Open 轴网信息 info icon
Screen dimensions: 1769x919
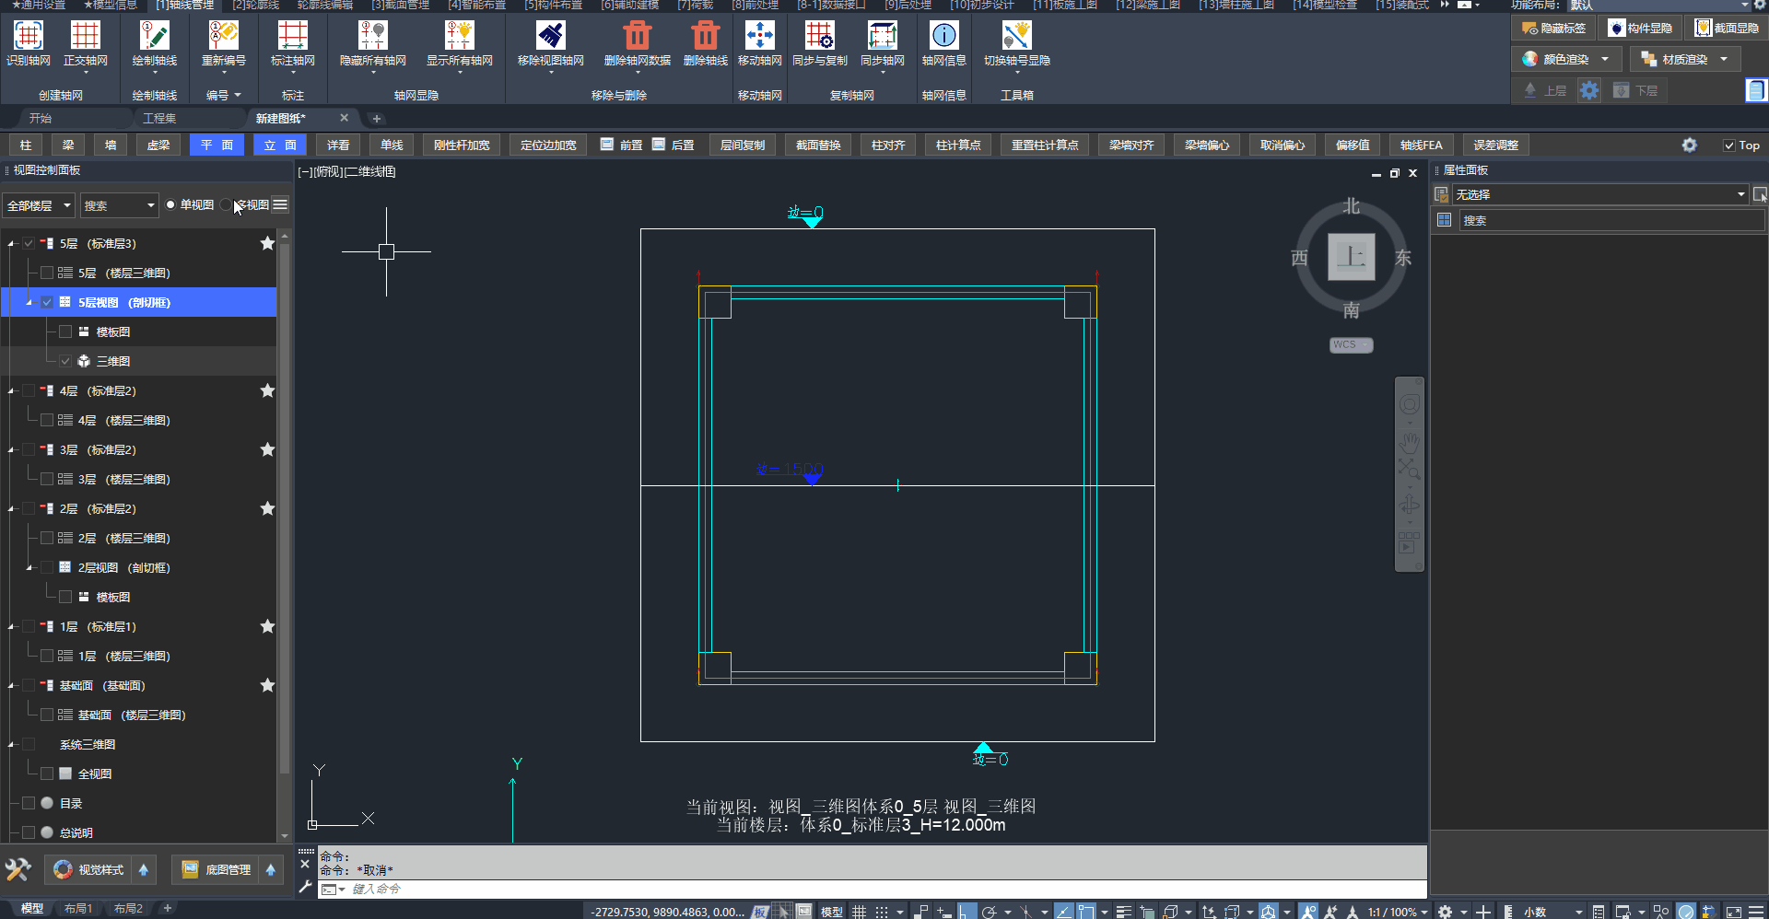pyautogui.click(x=943, y=37)
